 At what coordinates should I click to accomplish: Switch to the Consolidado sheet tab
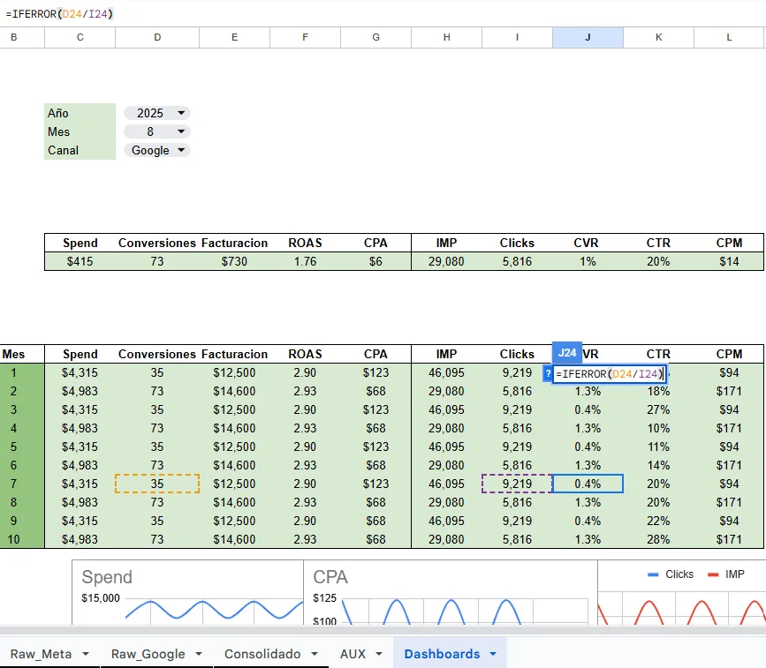point(262,654)
